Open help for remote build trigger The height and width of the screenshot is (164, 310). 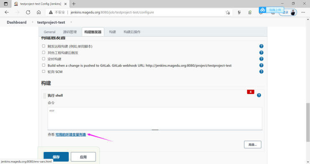(x=261, y=46)
